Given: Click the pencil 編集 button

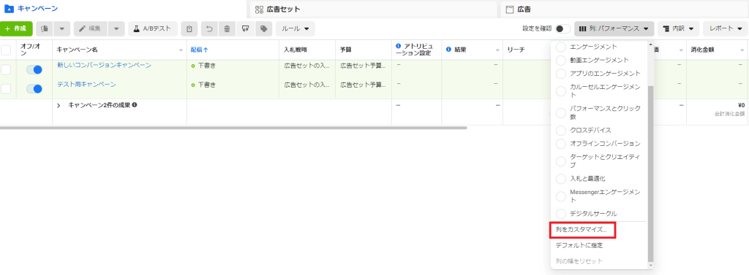Looking at the screenshot, I should click(90, 28).
